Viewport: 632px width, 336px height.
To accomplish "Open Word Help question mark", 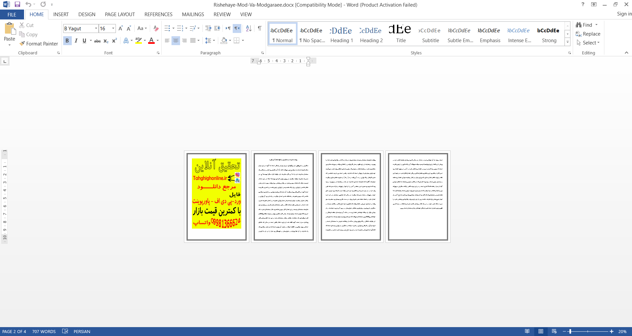I will pyautogui.click(x=583, y=5).
